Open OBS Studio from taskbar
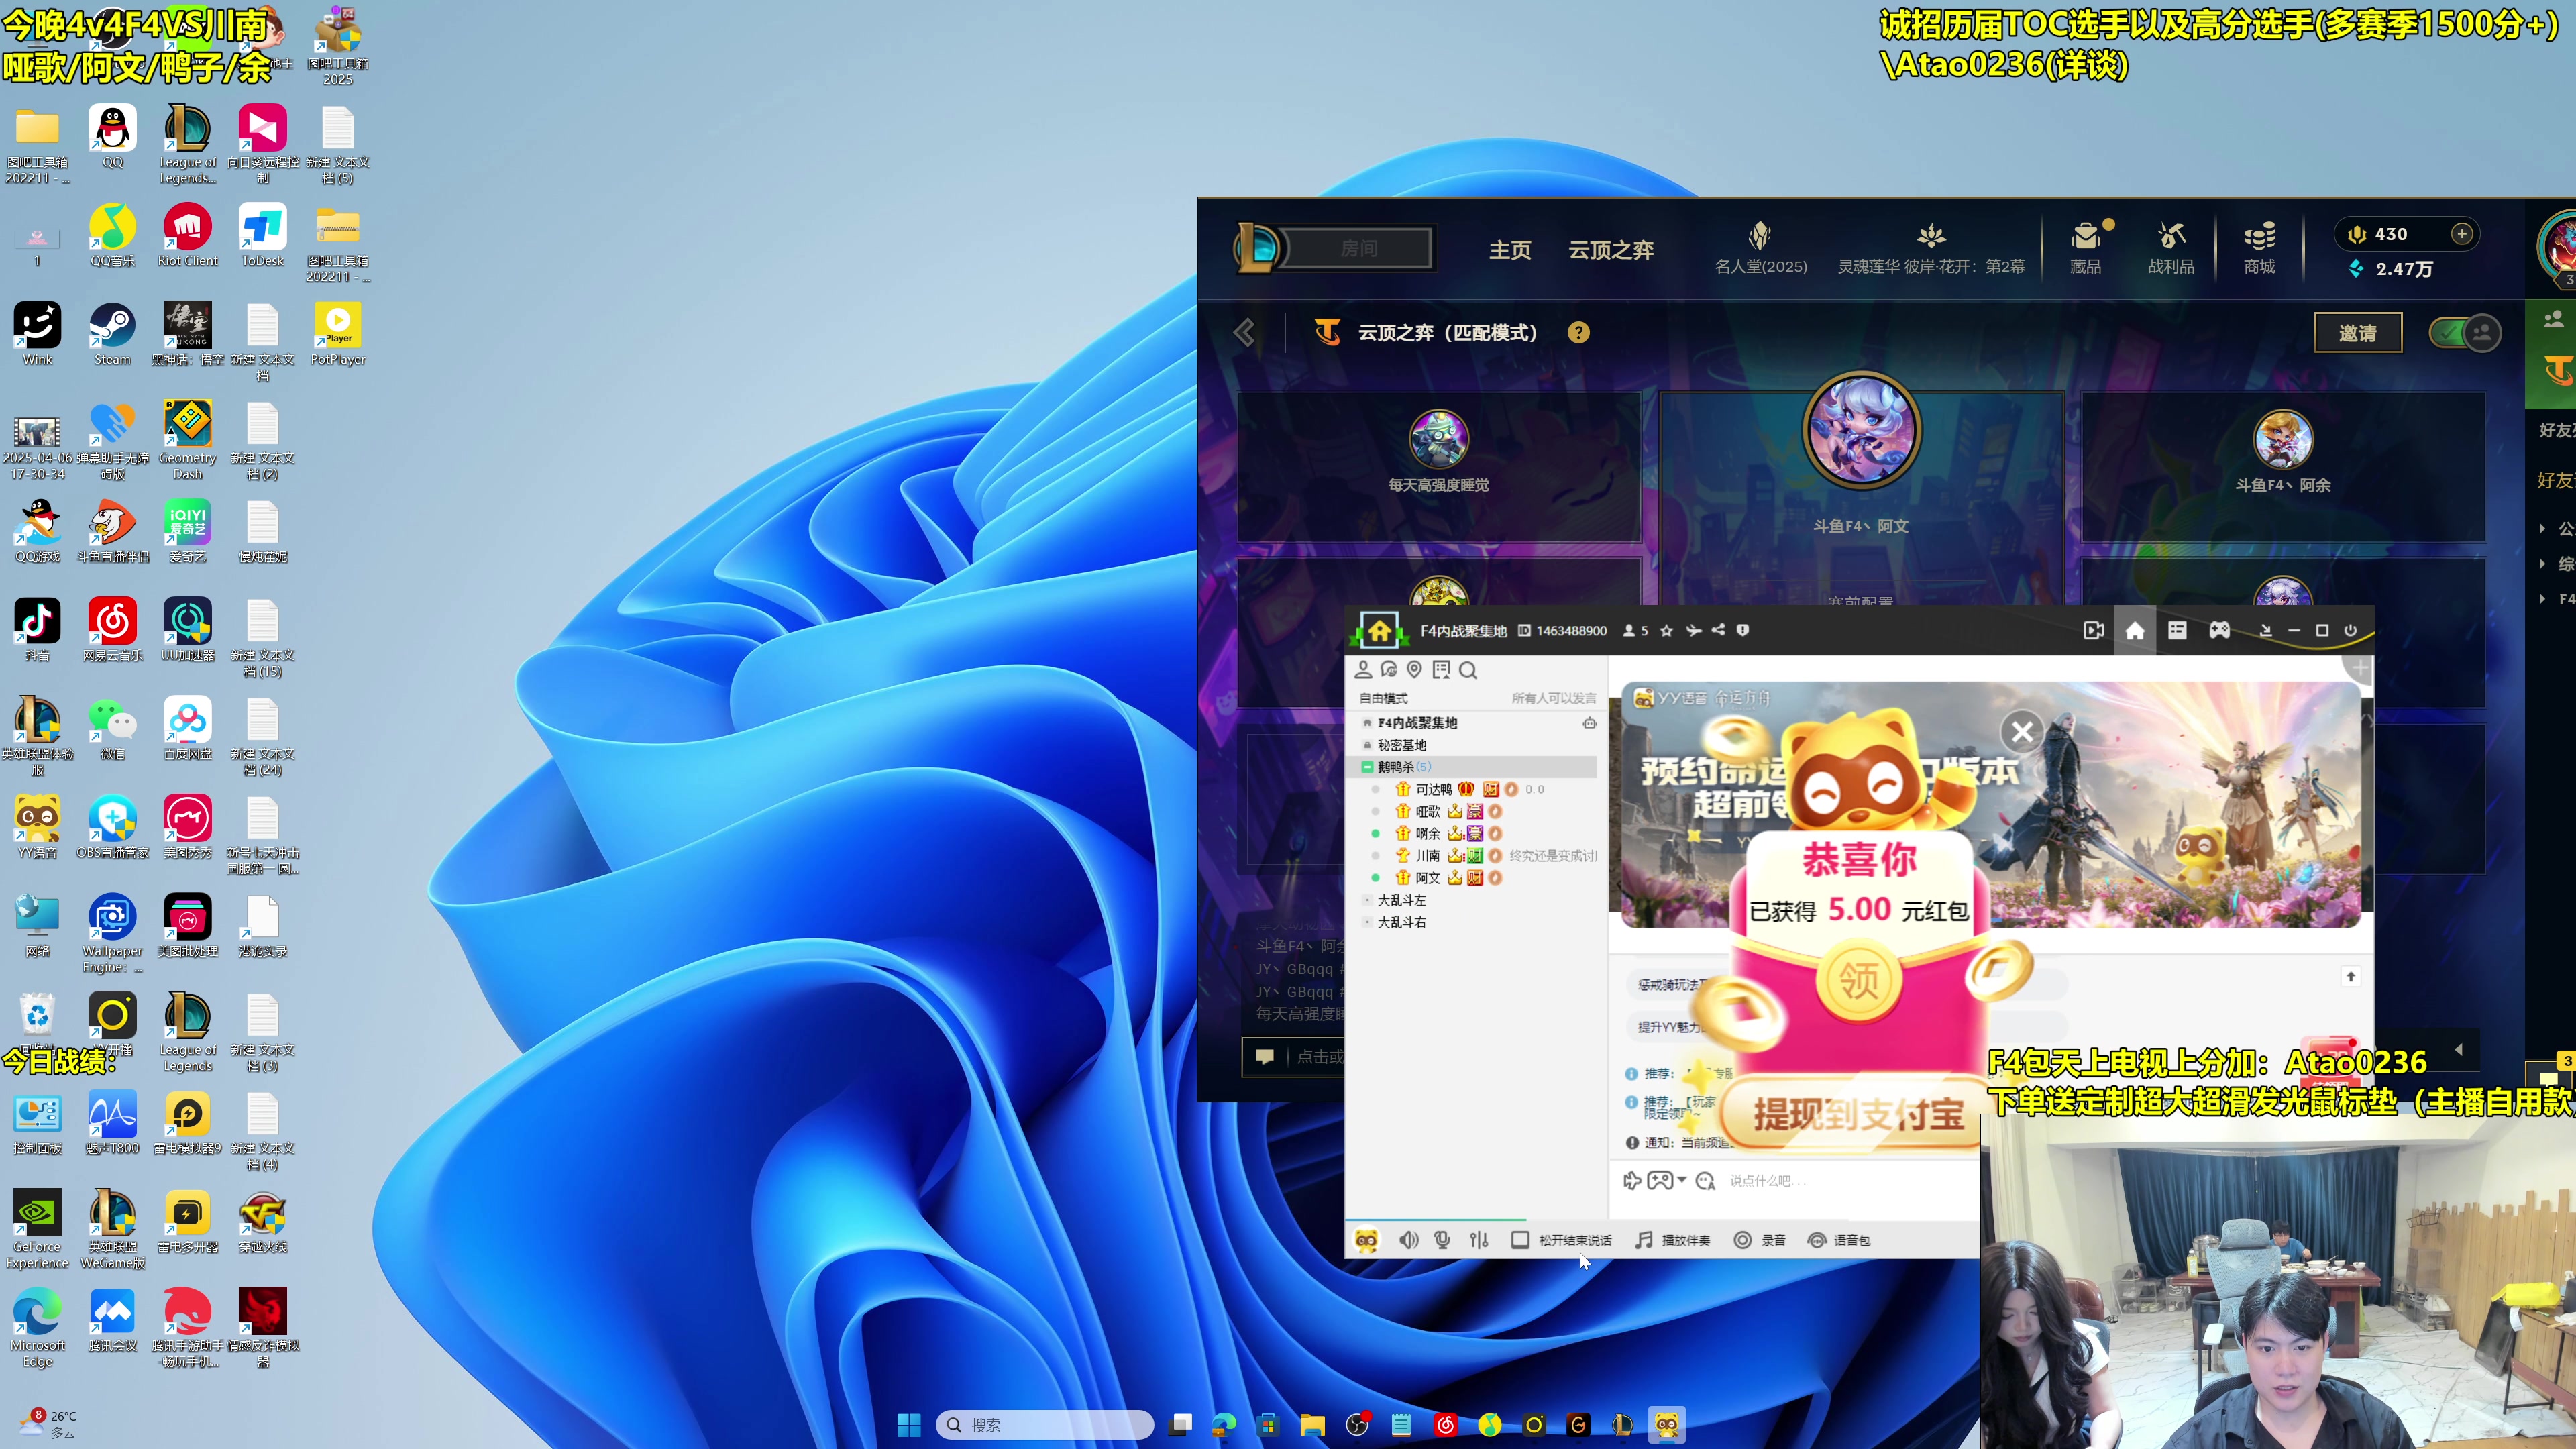The height and width of the screenshot is (1449, 2576). [x=1356, y=1425]
